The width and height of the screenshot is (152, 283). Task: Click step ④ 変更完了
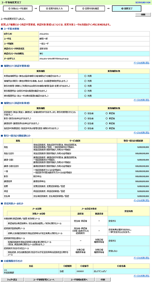[x=127, y=8]
